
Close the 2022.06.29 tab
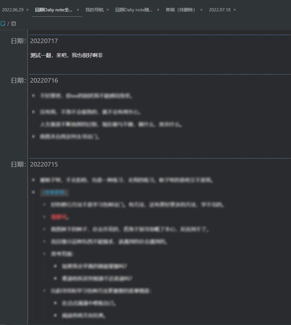tap(27, 10)
